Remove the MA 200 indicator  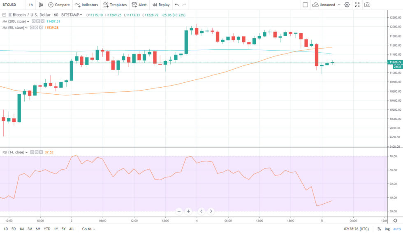click(x=42, y=21)
